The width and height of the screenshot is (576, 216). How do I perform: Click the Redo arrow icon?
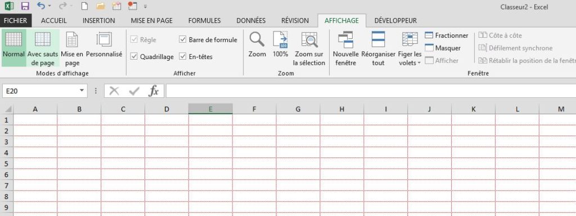coord(62,6)
